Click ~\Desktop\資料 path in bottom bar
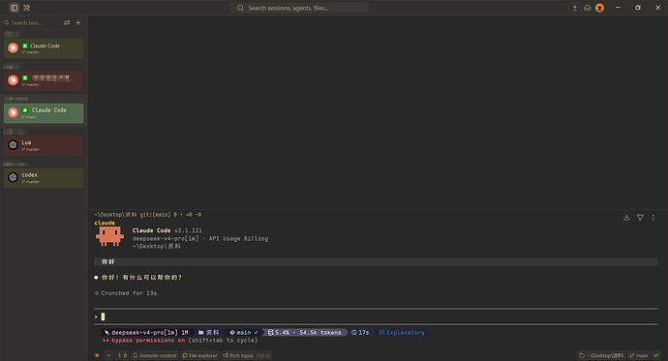This screenshot has width=668, height=361. click(601, 355)
